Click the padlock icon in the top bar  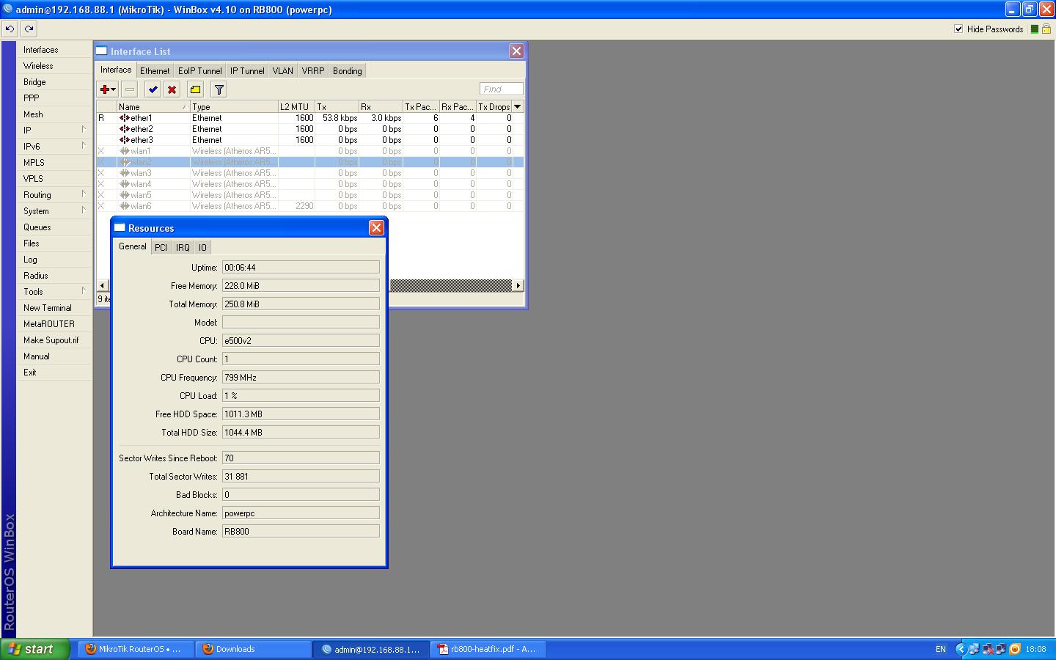(1046, 29)
